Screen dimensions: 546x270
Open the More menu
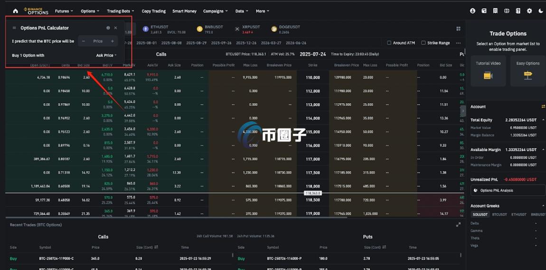point(263,11)
